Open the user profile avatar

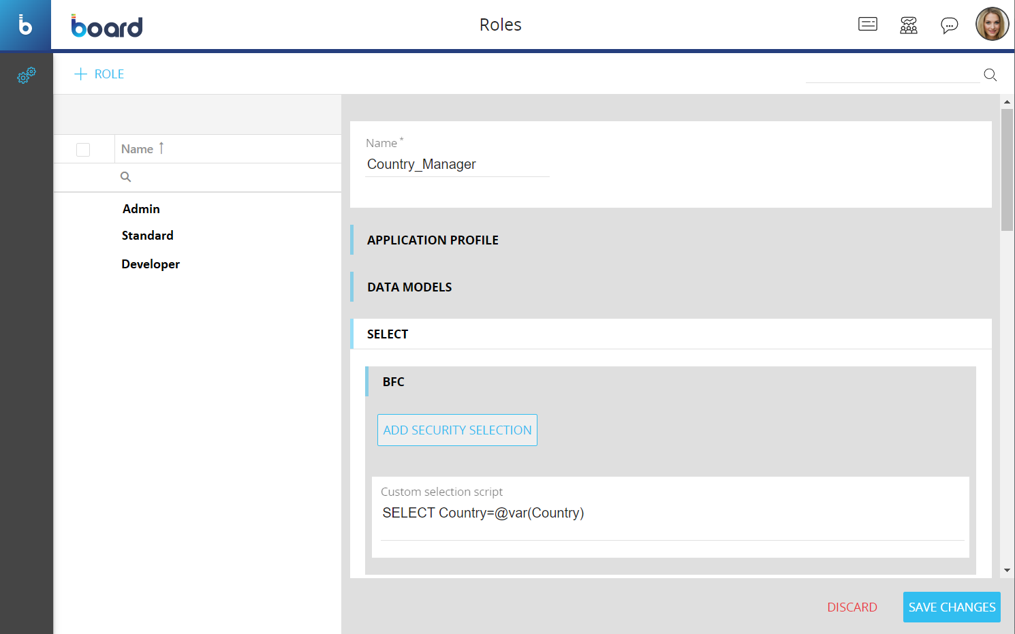[x=991, y=25]
